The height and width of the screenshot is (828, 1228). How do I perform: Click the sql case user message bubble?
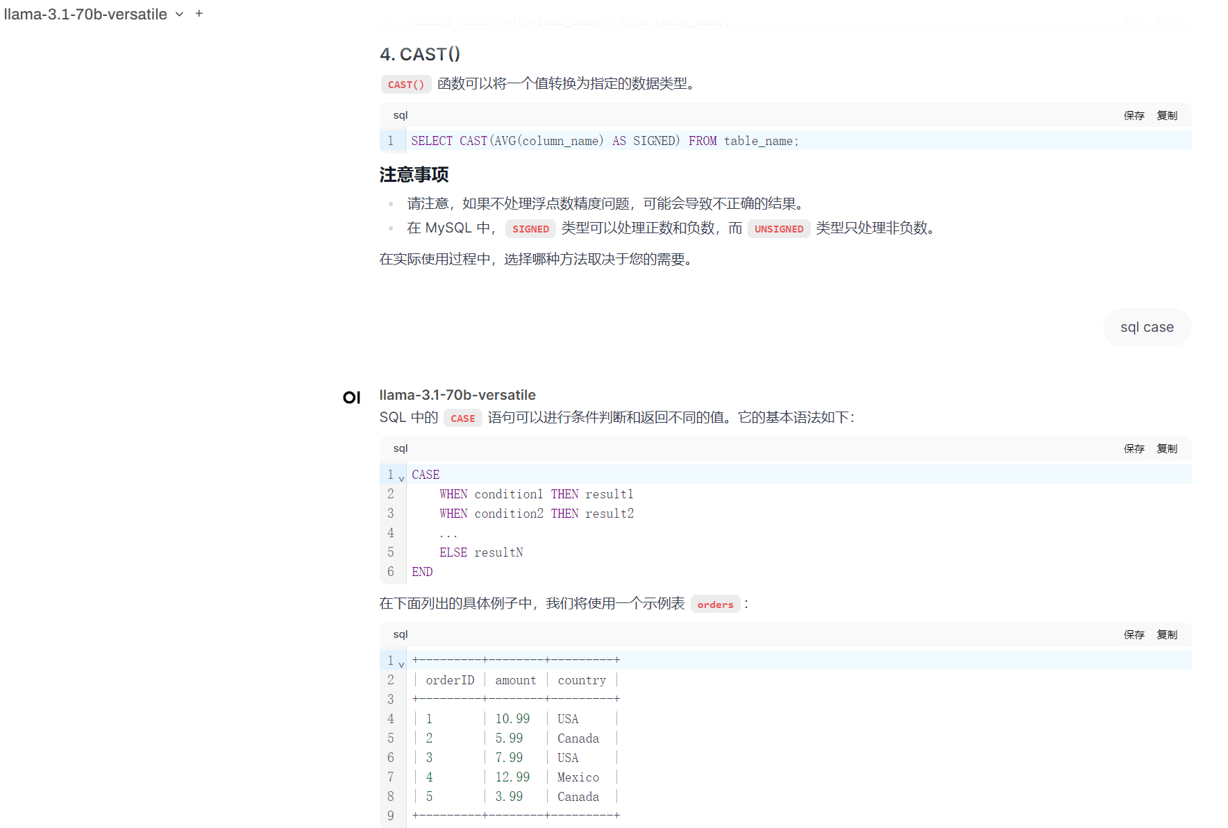[1147, 327]
